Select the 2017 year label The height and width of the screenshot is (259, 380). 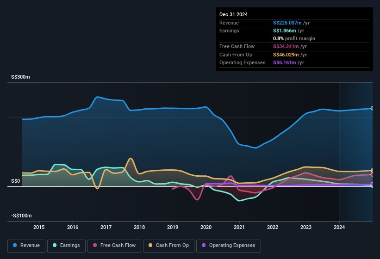[106, 227]
